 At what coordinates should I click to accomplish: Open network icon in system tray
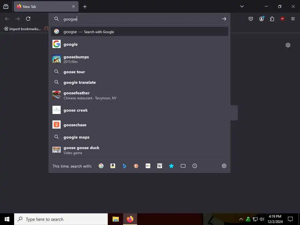click(x=255, y=219)
